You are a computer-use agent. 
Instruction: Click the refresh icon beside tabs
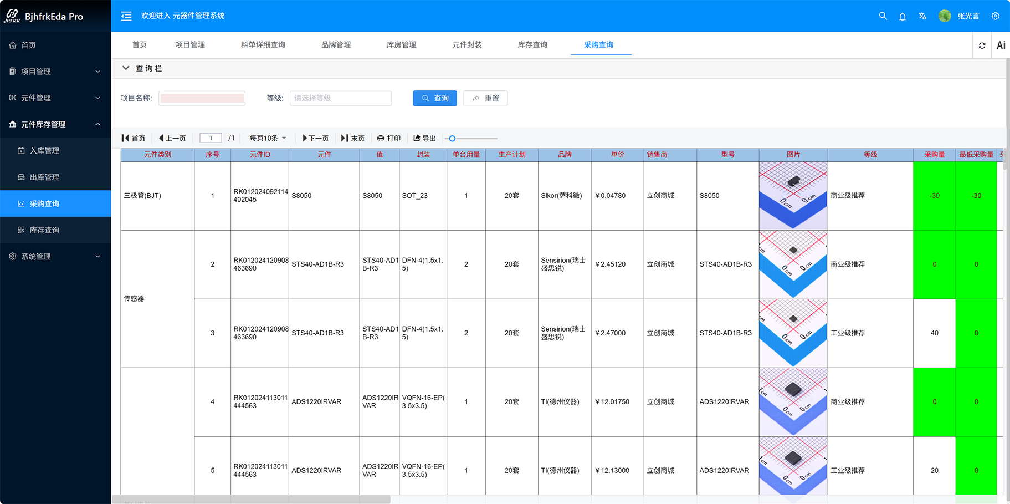point(982,45)
